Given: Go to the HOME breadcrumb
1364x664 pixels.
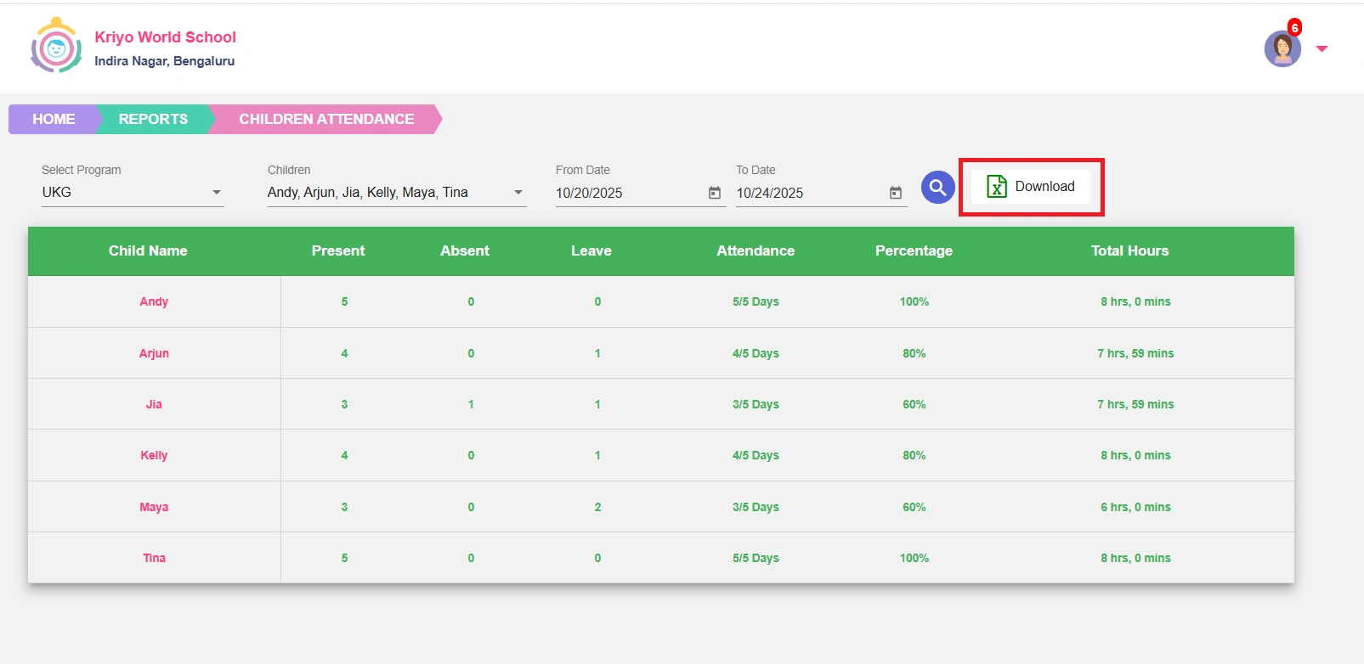Looking at the screenshot, I should (54, 119).
